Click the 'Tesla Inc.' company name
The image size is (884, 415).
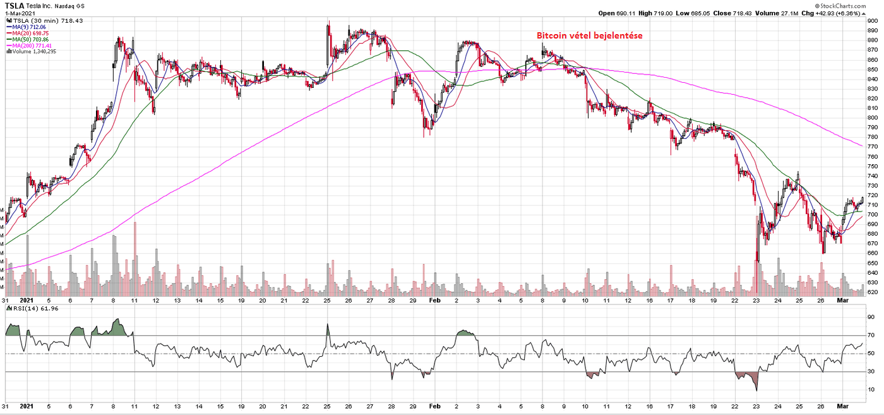point(39,6)
